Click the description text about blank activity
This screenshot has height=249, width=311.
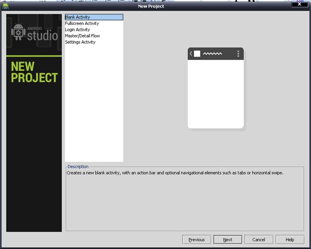pyautogui.click(x=175, y=173)
